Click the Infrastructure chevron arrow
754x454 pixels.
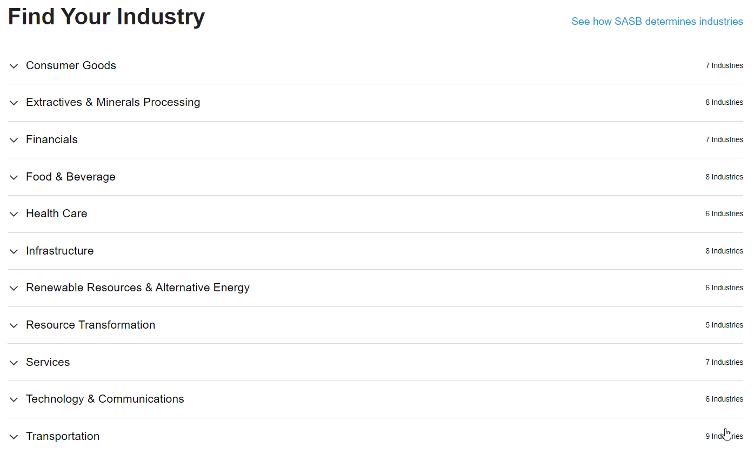point(14,251)
